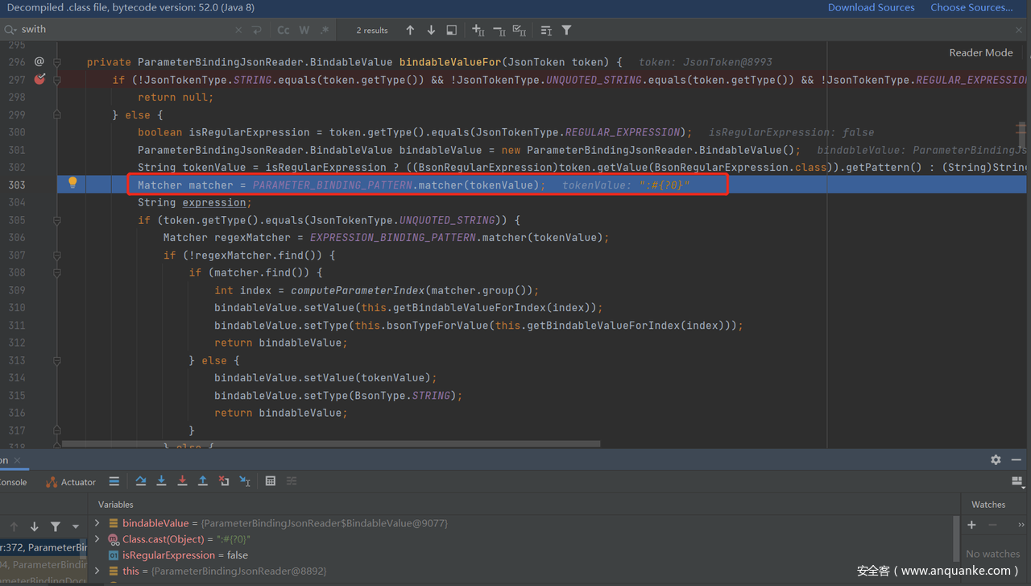Switch to the Actuator tab
Screen dimensions: 1031x586
[x=71, y=482]
